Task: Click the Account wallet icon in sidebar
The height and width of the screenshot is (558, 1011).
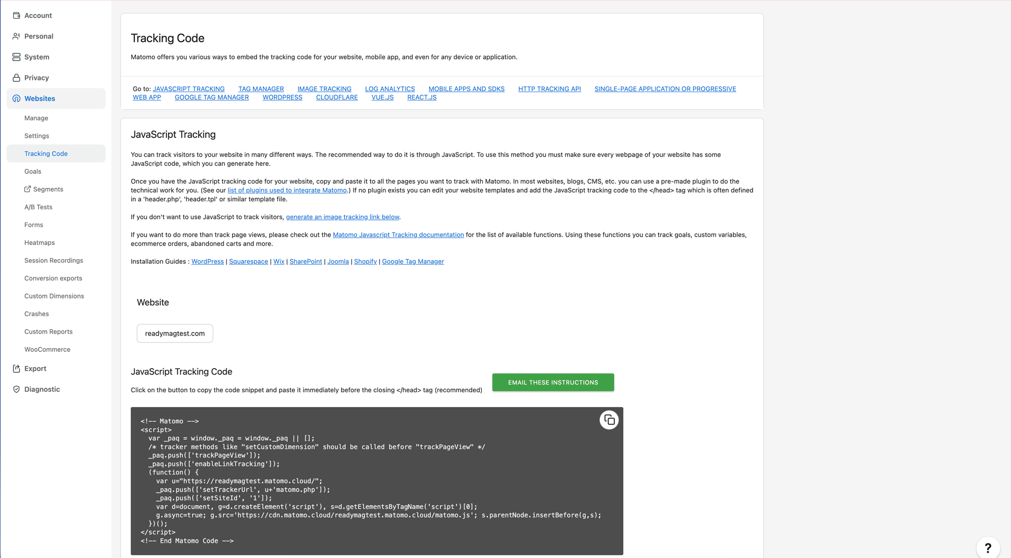Action: point(16,16)
